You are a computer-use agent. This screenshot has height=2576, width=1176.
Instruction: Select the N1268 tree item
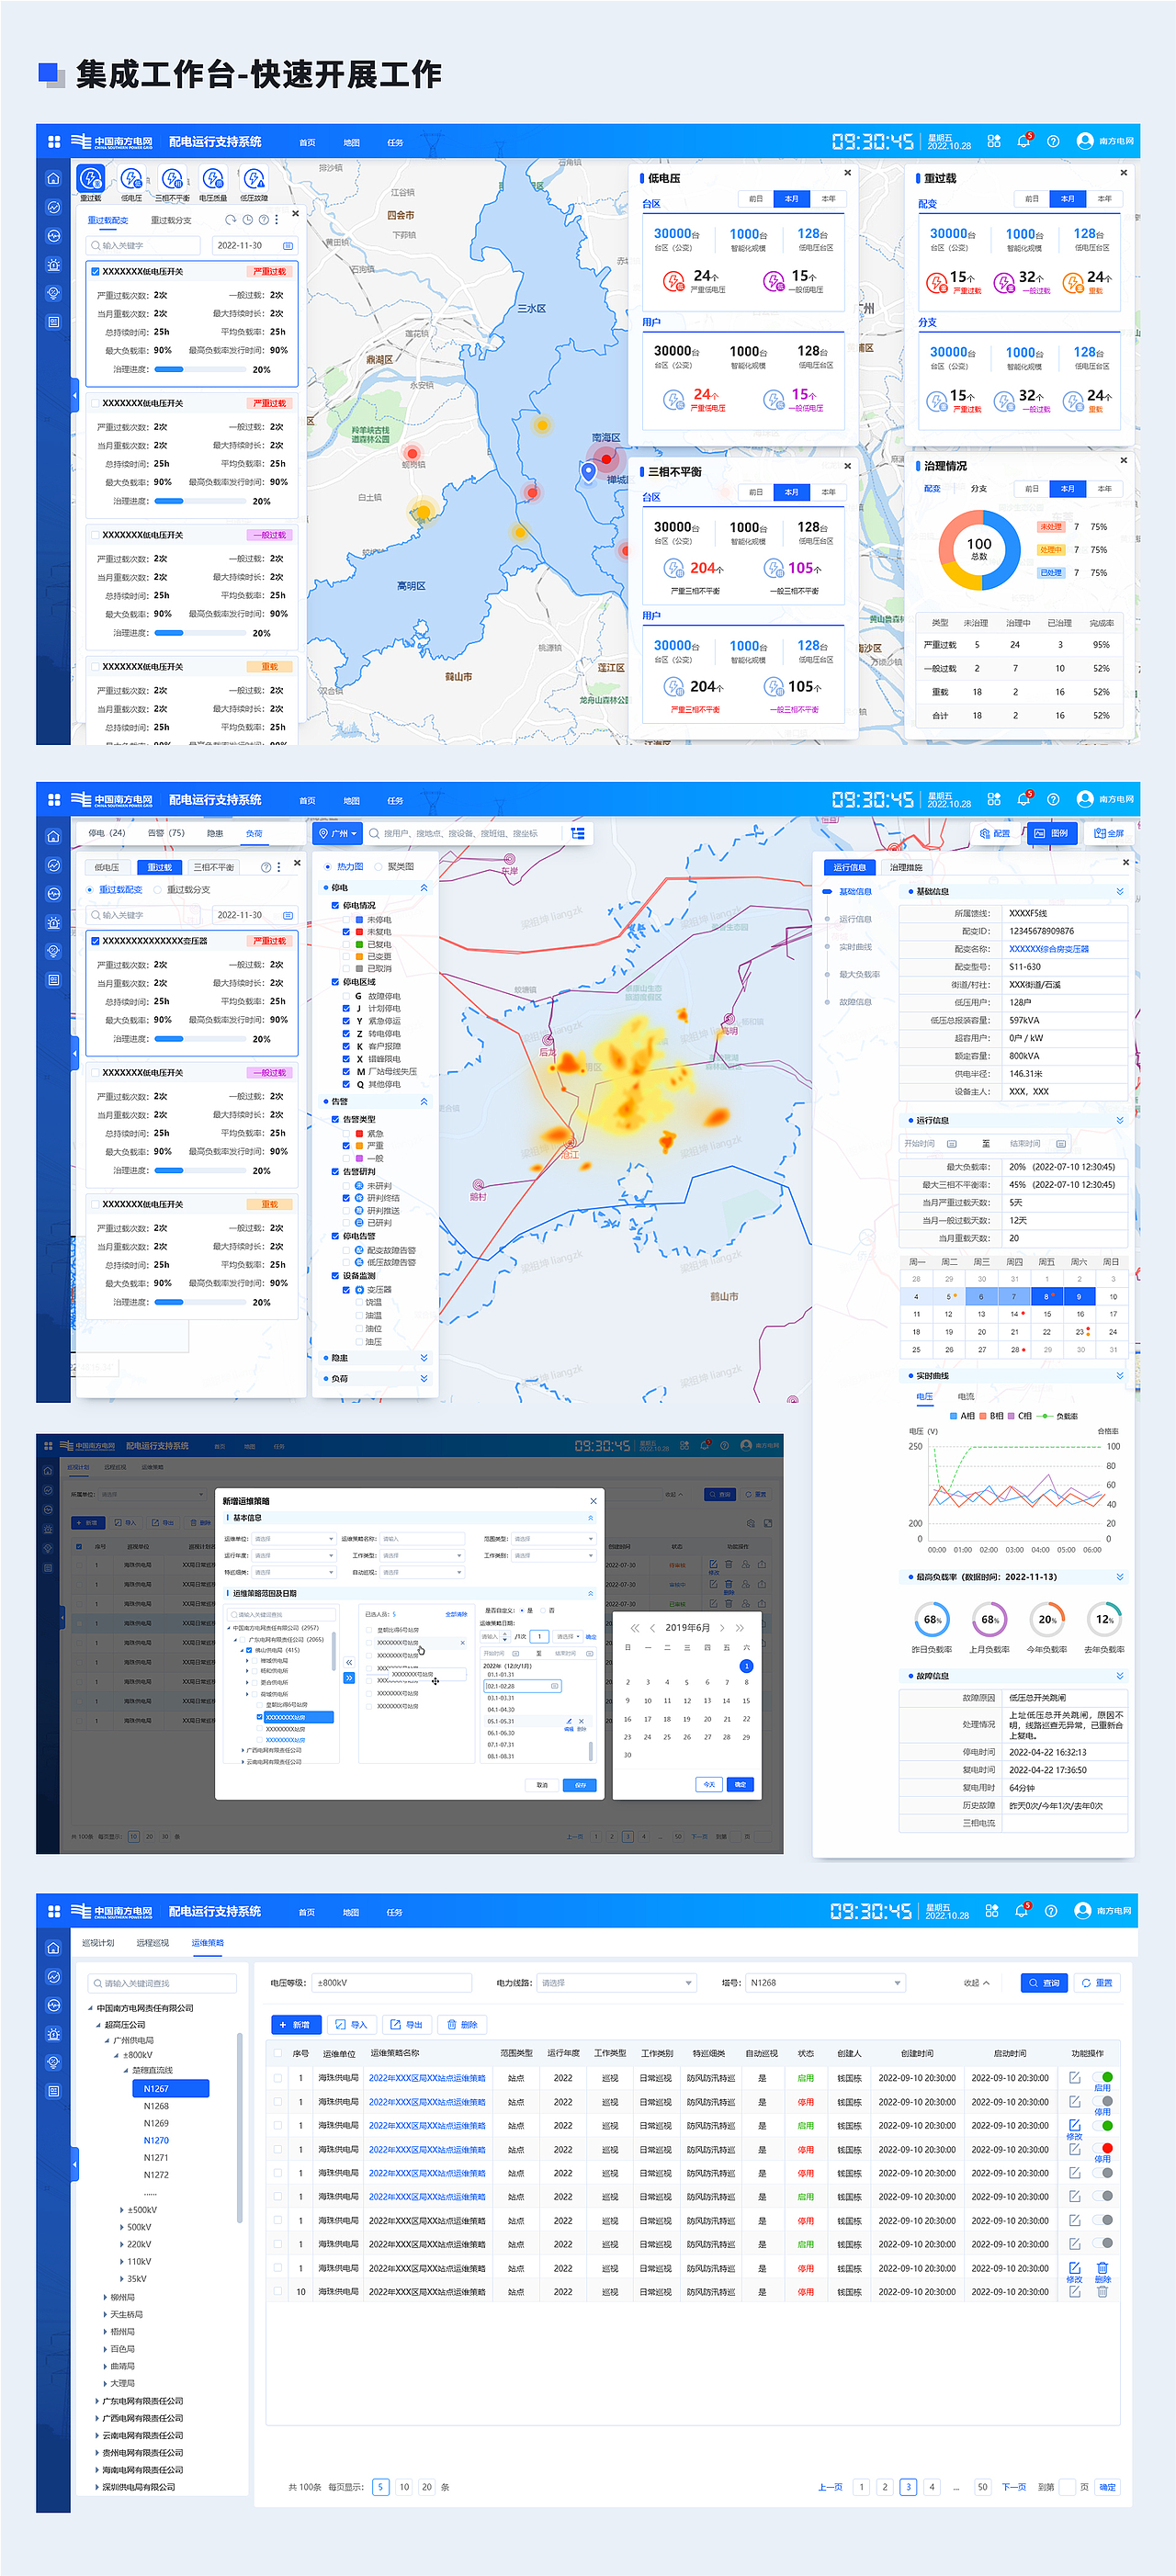pos(156,2106)
